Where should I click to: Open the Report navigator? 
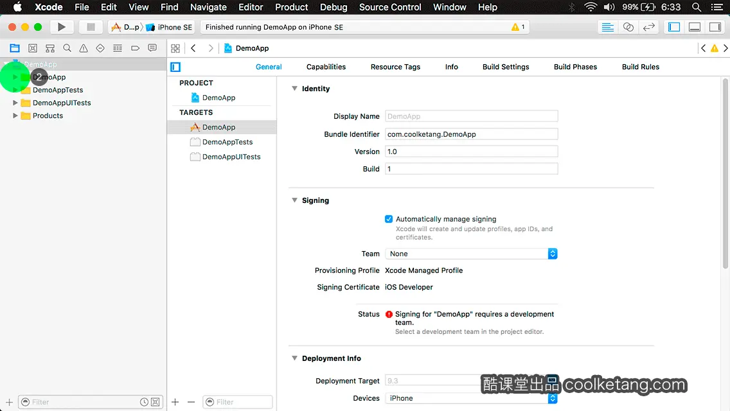click(152, 48)
